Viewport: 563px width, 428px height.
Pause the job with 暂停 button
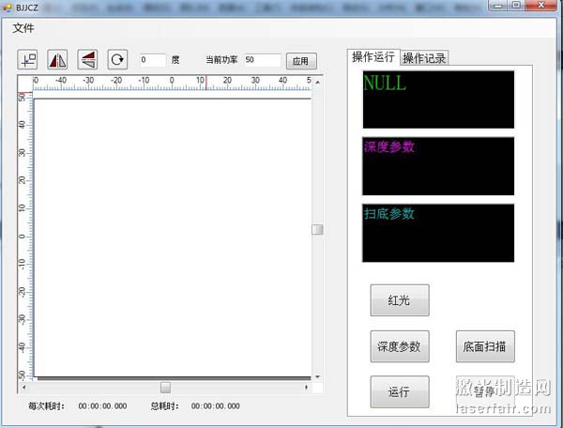[x=485, y=391]
